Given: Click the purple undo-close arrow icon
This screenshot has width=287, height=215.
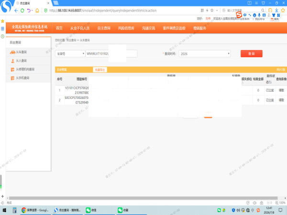Looking at the screenshot, I should pos(29,11).
